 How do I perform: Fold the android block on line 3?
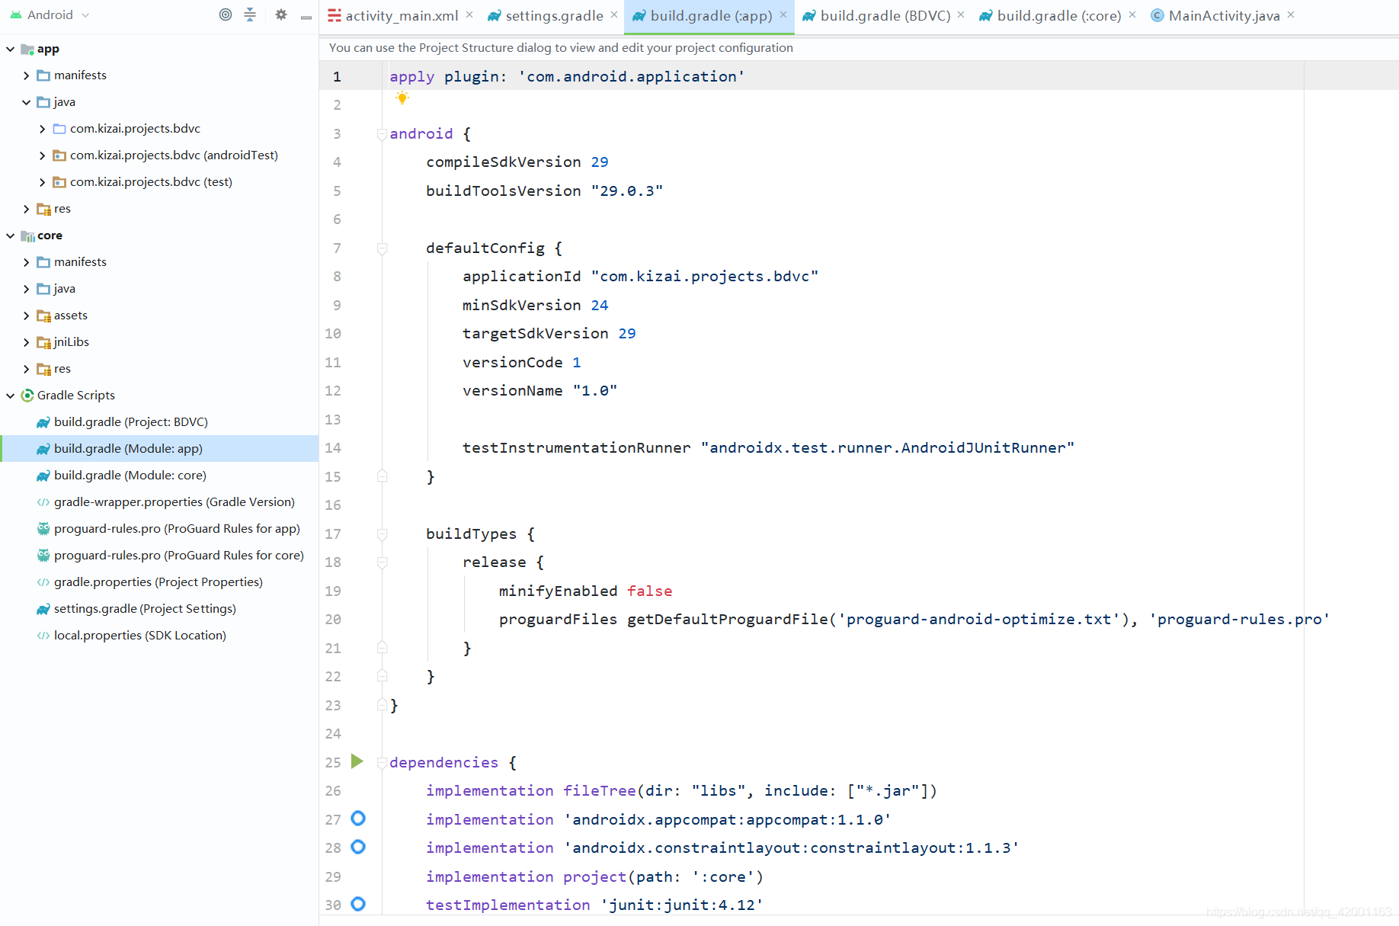[x=382, y=134]
